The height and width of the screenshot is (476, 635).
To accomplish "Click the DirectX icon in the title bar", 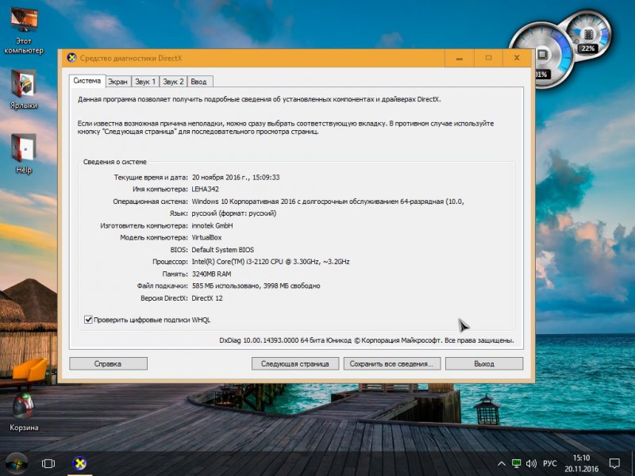I will pyautogui.click(x=71, y=58).
